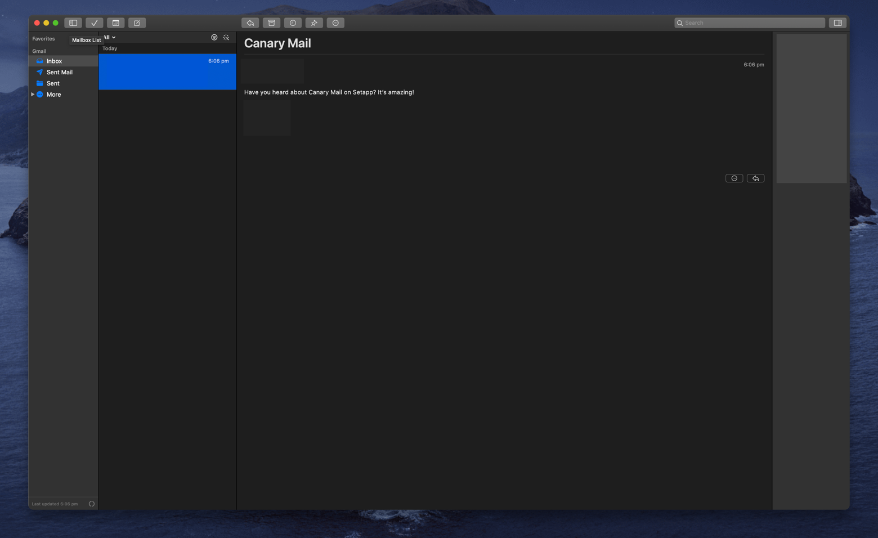Click the refresh icon in the sidebar footer
The image size is (878, 538).
pos(92,504)
